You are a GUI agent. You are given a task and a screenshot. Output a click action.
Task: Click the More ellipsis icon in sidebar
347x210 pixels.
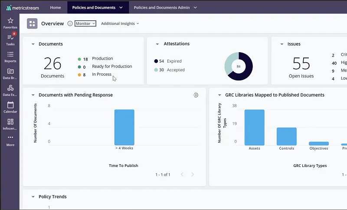[10, 138]
